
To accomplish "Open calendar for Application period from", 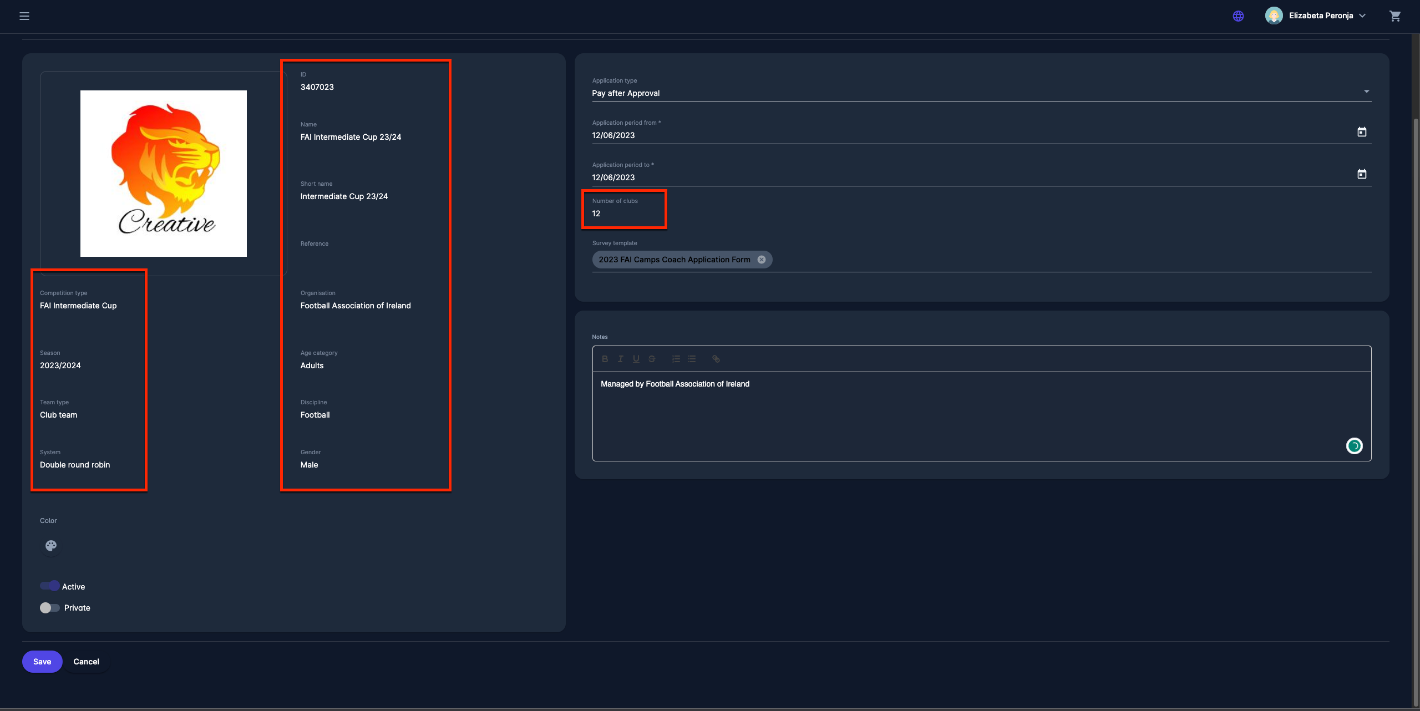I will click(x=1362, y=132).
